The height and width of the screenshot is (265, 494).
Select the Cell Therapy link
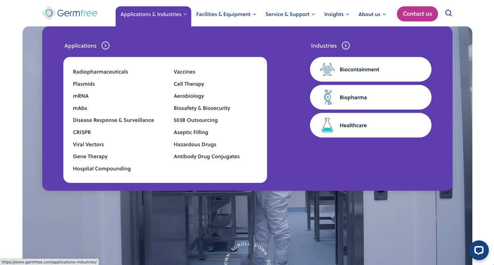pos(189,84)
